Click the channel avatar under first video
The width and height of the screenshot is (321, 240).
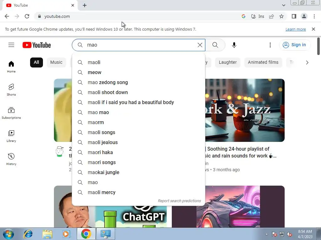point(60,152)
